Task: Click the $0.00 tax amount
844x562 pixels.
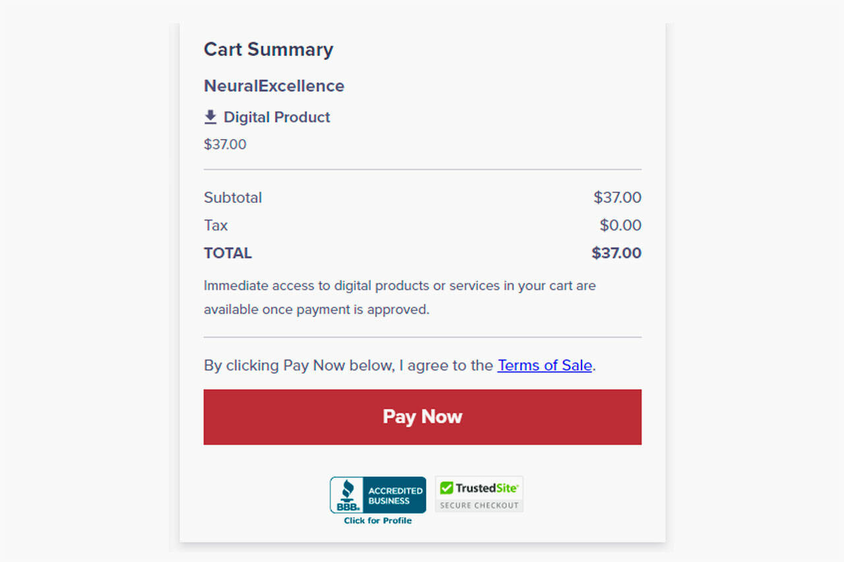Action: [x=620, y=225]
